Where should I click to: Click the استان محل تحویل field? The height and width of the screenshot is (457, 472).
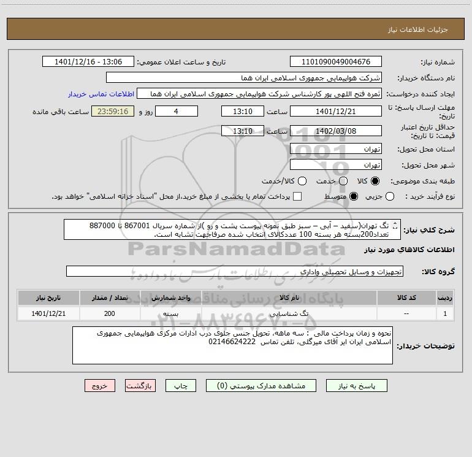click(x=336, y=149)
